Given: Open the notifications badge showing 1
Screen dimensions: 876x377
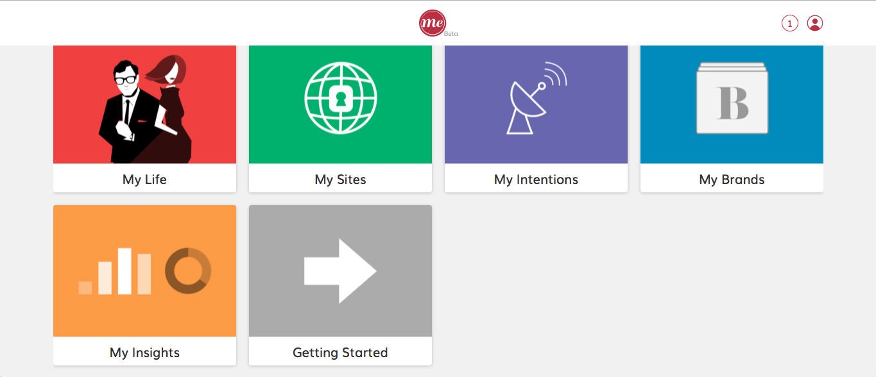Looking at the screenshot, I should point(789,24).
